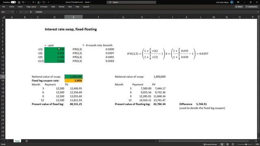
Task: Select the green r(6) spot rate cell
Action: click(x=54, y=53)
